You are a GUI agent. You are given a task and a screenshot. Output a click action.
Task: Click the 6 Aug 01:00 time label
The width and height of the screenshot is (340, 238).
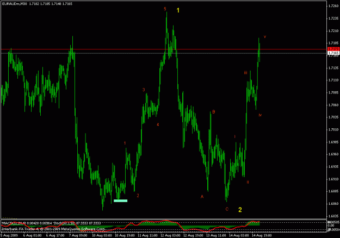click(x=33, y=235)
